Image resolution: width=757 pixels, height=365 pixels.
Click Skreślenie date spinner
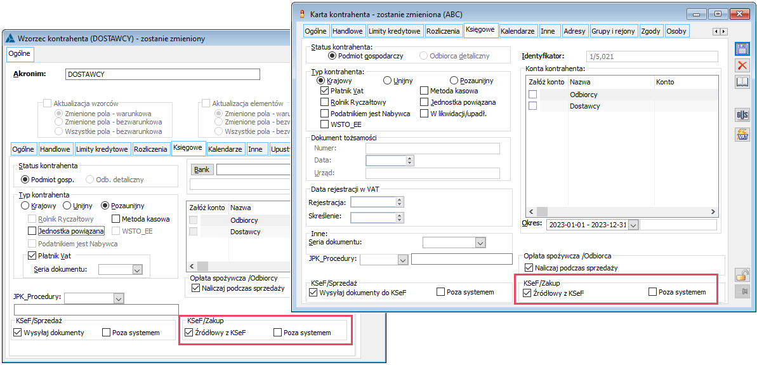(398, 217)
